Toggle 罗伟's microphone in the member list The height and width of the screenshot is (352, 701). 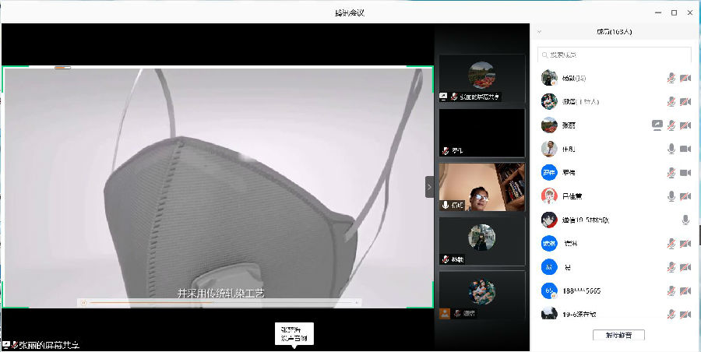(671, 173)
